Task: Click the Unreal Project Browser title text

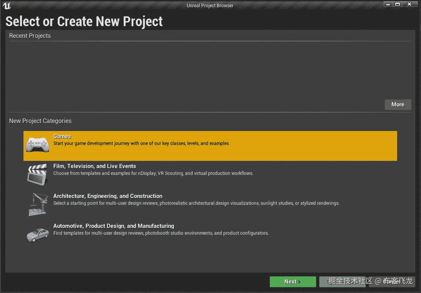Action: (210, 6)
